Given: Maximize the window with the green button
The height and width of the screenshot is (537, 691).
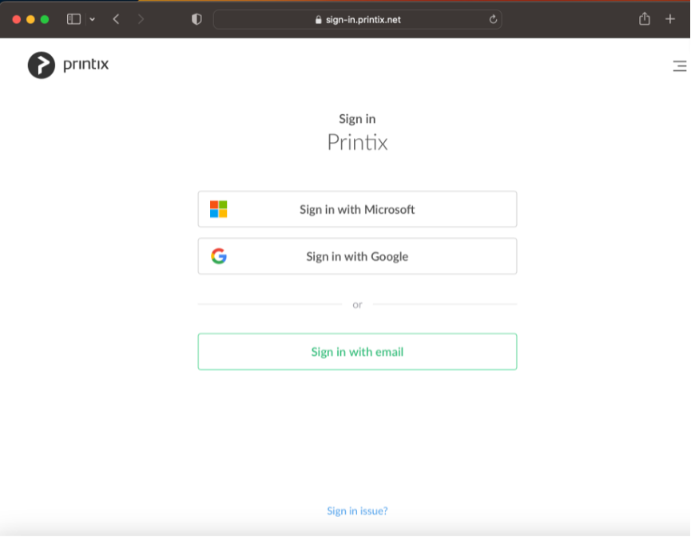Looking at the screenshot, I should click(x=45, y=19).
